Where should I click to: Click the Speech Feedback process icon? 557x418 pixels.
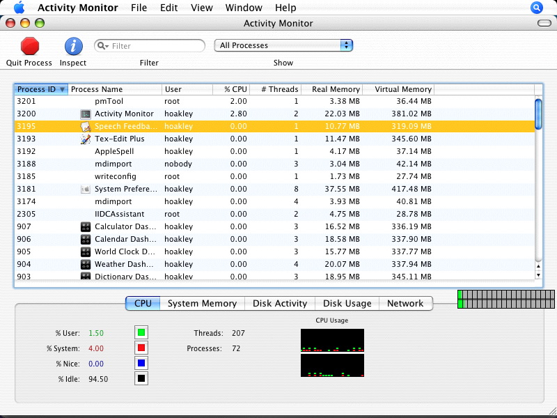point(86,126)
